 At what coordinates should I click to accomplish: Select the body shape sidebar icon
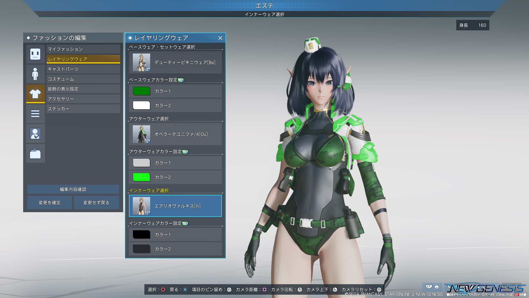click(x=35, y=74)
